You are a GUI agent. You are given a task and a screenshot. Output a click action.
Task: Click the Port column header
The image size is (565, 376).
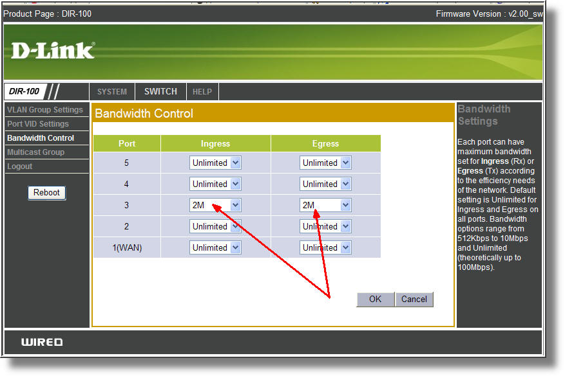(x=127, y=143)
